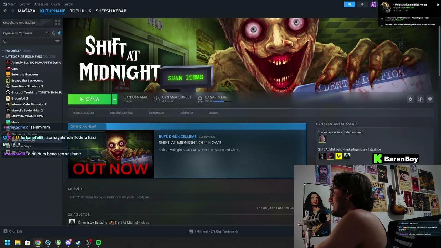Toggle the ready-to-play filter icon

[x=60, y=33]
